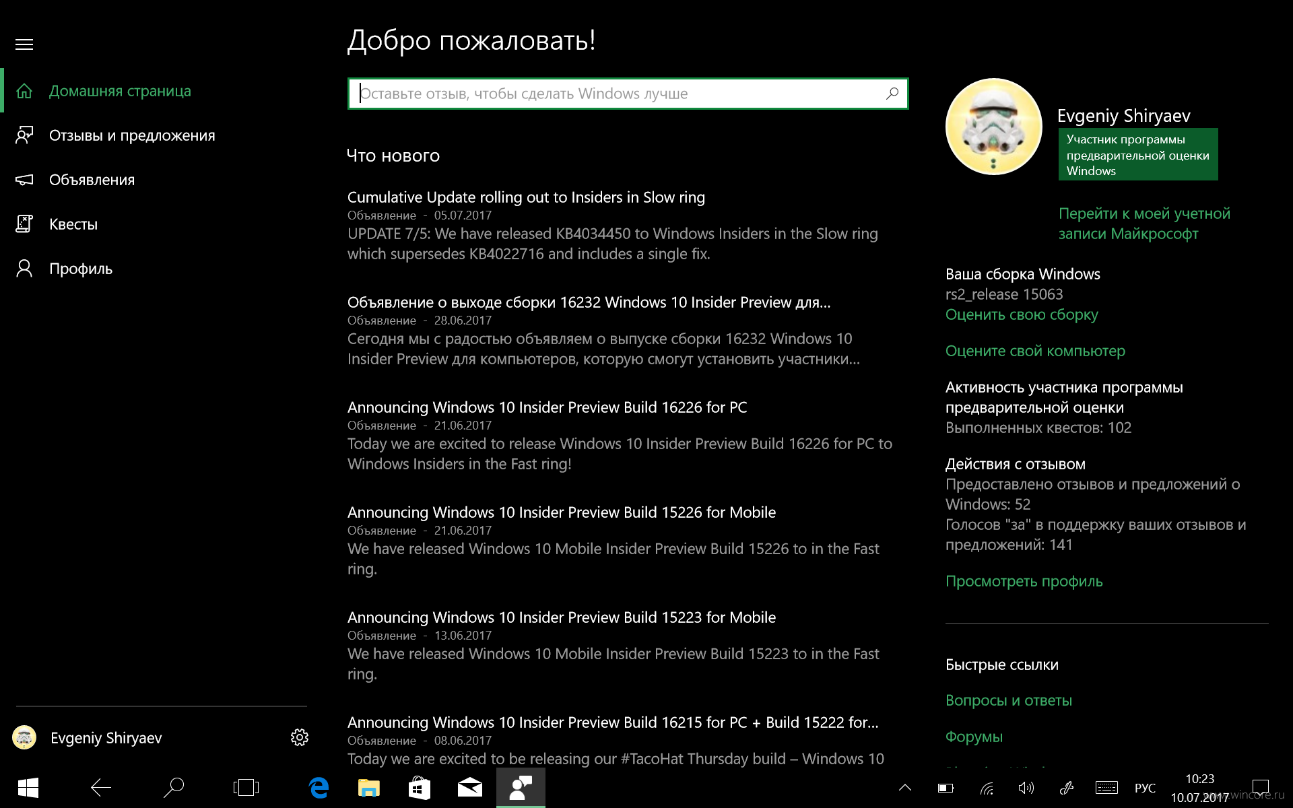Open Build 15226 for Mobile announcement
Image resolution: width=1293 pixels, height=808 pixels.
[562, 512]
